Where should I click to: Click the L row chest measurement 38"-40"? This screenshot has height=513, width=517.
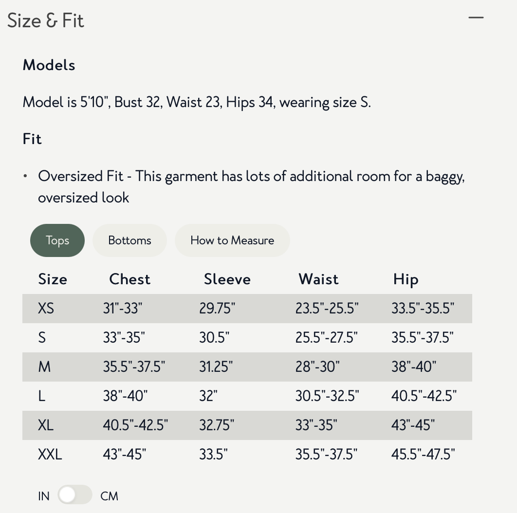click(125, 396)
